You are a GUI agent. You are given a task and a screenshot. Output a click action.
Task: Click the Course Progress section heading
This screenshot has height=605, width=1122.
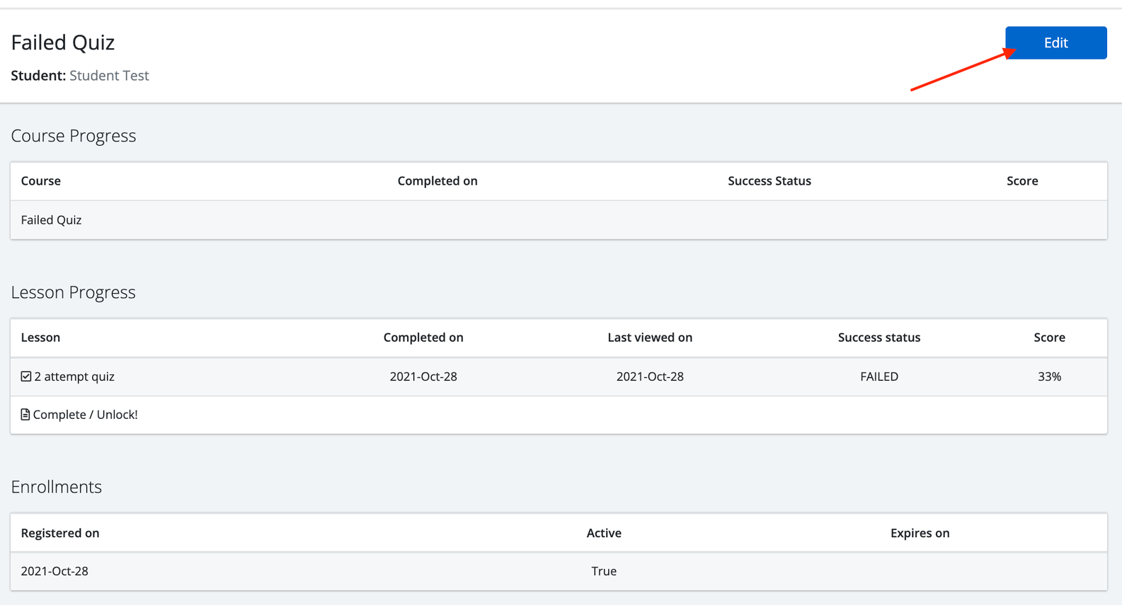coord(74,136)
